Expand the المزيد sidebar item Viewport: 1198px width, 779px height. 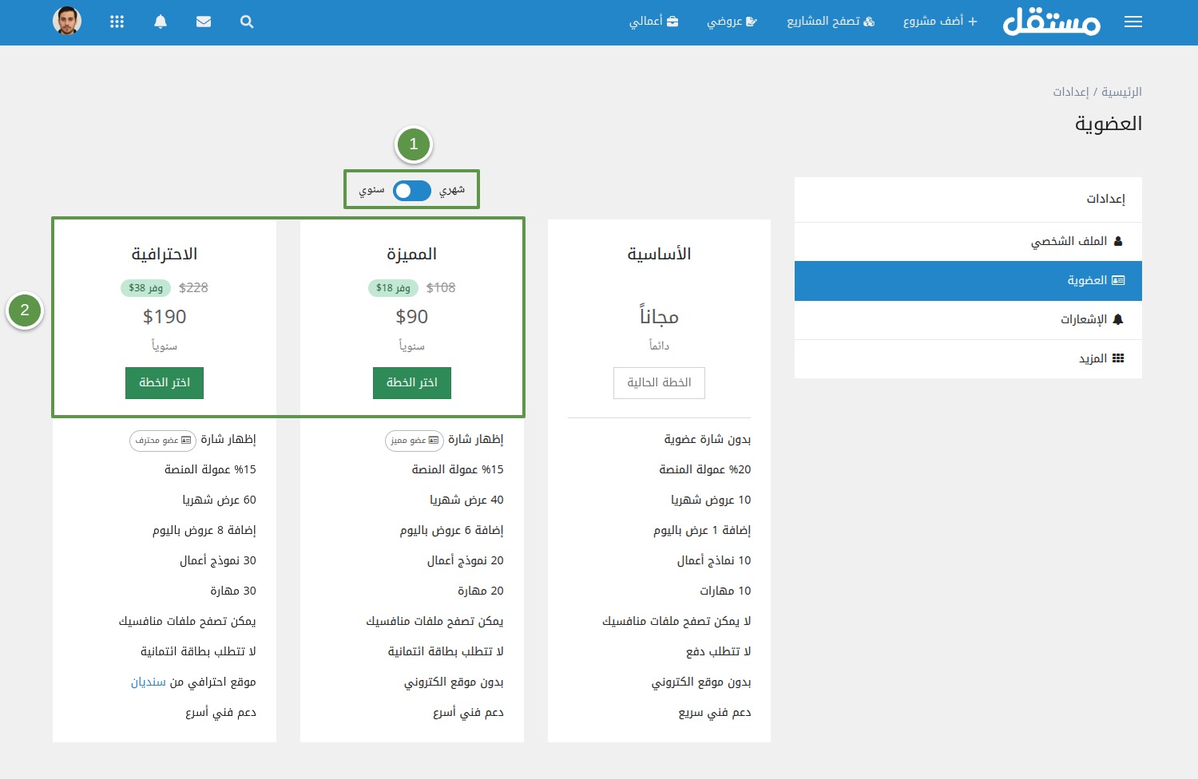pos(1101,358)
